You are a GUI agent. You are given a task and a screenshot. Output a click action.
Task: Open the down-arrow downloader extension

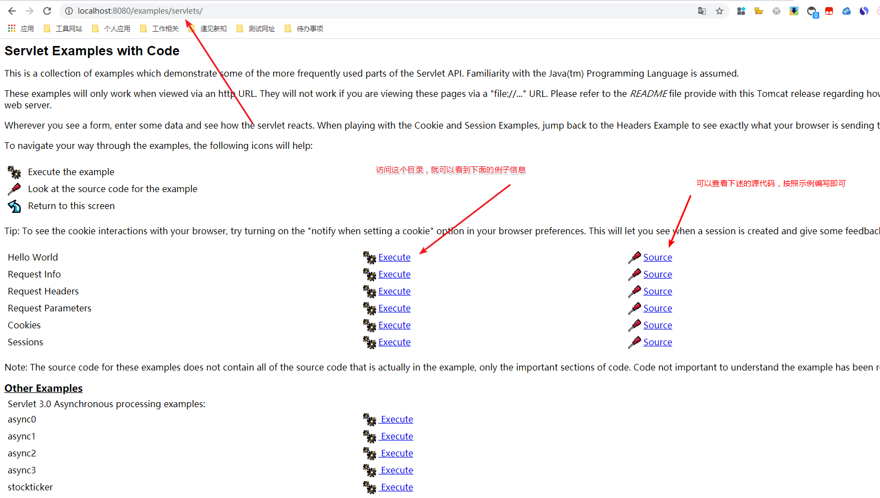tap(793, 11)
